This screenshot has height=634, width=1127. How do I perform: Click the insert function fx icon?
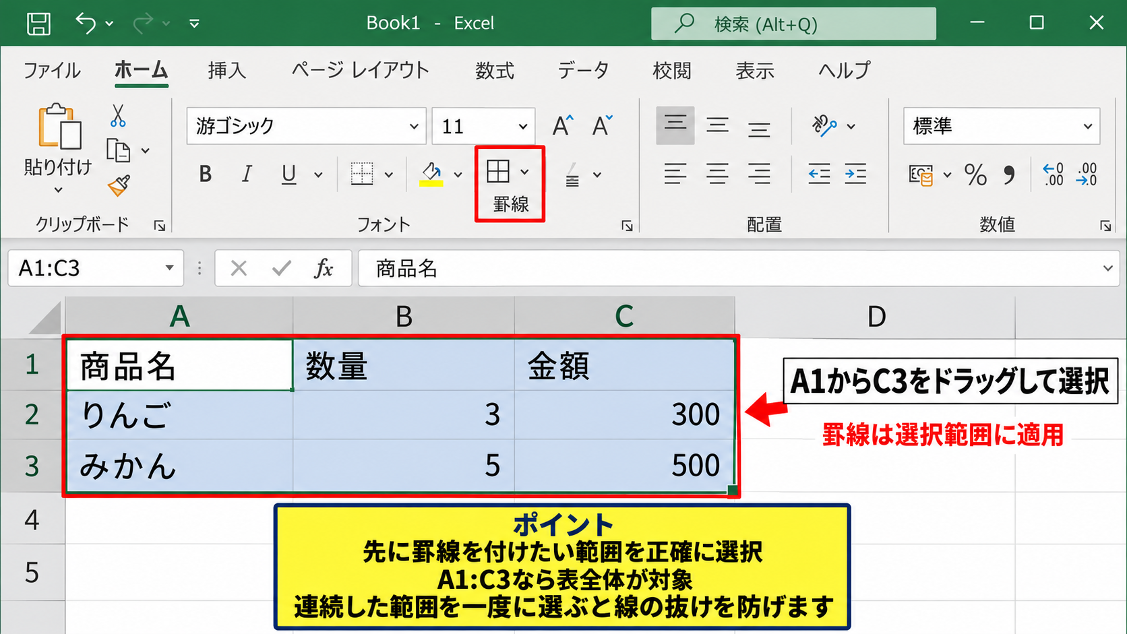(324, 269)
